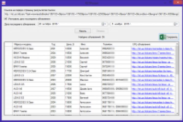
Task: Click the results table vertical scrollbar
Action: pyautogui.click(x=177, y=79)
